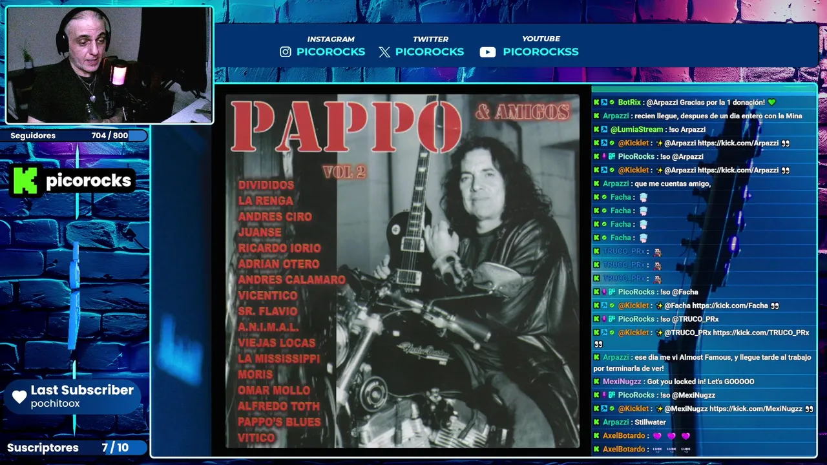Click LA MISSISSIPPI in the album artist list
Image resolution: width=827 pixels, height=465 pixels.
coord(278,359)
